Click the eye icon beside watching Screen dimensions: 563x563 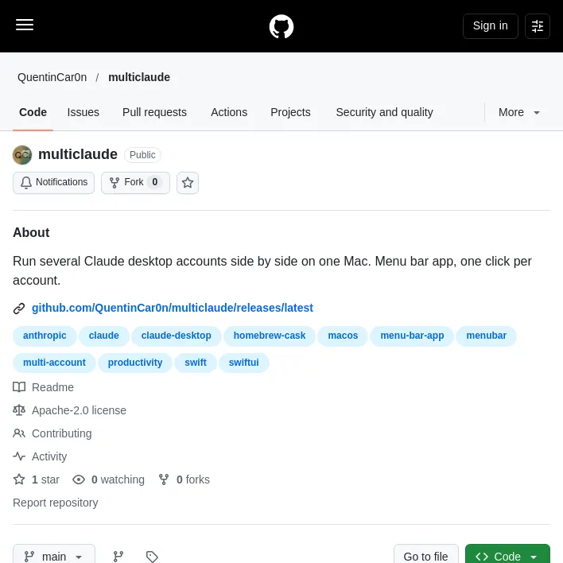coord(79,480)
